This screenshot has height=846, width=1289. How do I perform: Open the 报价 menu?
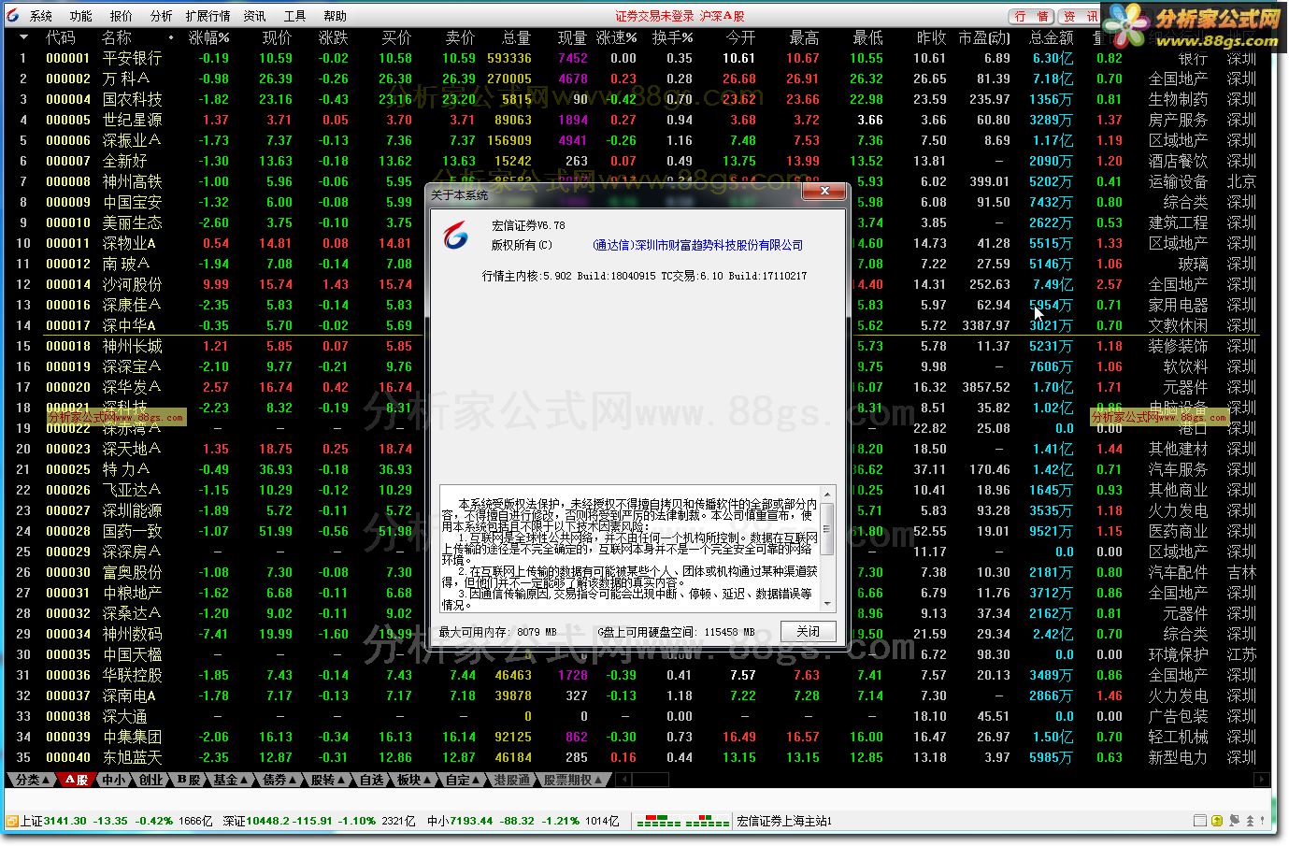click(x=122, y=16)
